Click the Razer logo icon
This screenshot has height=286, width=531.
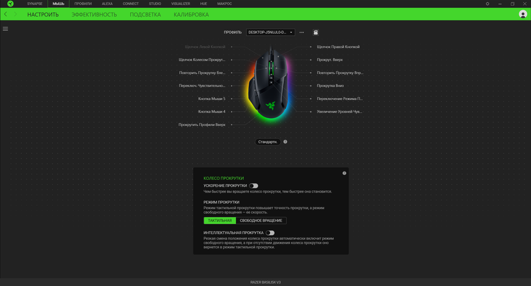click(x=10, y=4)
